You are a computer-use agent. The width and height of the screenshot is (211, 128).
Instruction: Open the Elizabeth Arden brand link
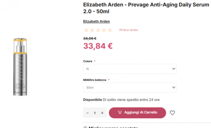click(96, 21)
